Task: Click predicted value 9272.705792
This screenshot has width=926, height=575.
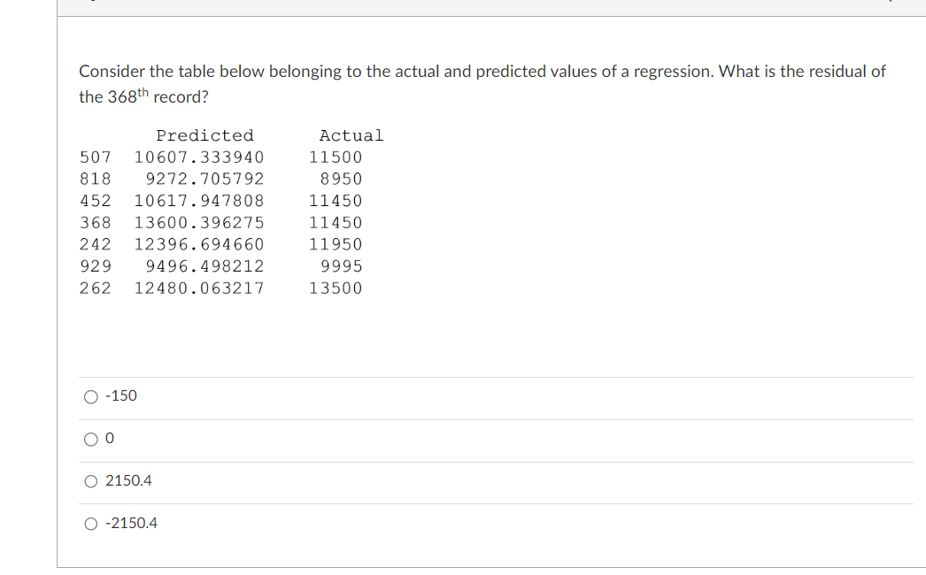Action: click(204, 179)
